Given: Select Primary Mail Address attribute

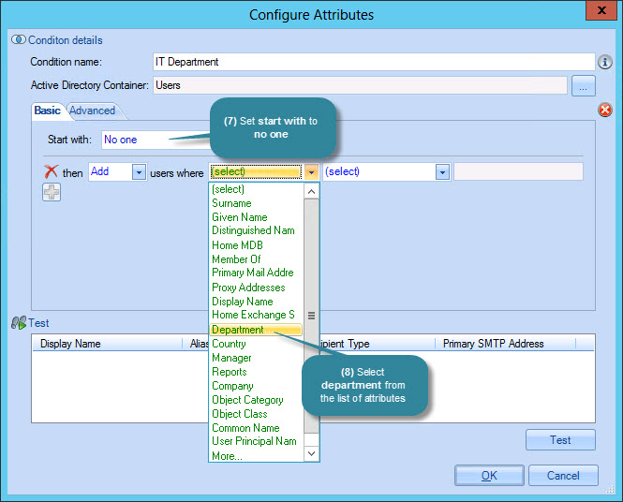Looking at the screenshot, I should (257, 273).
